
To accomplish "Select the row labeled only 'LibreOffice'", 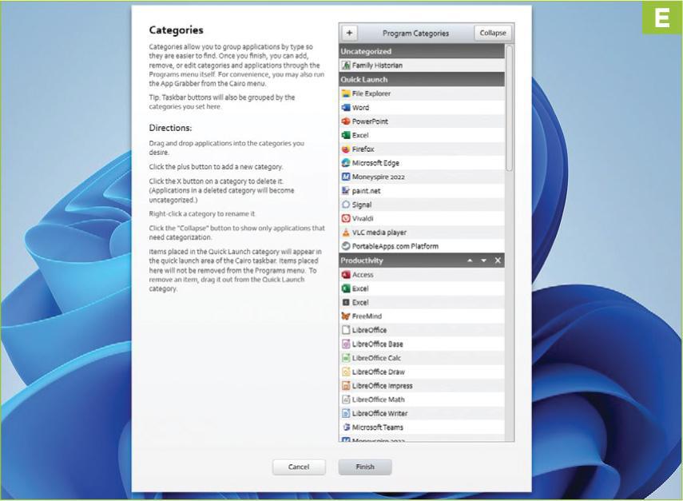I will (422, 330).
